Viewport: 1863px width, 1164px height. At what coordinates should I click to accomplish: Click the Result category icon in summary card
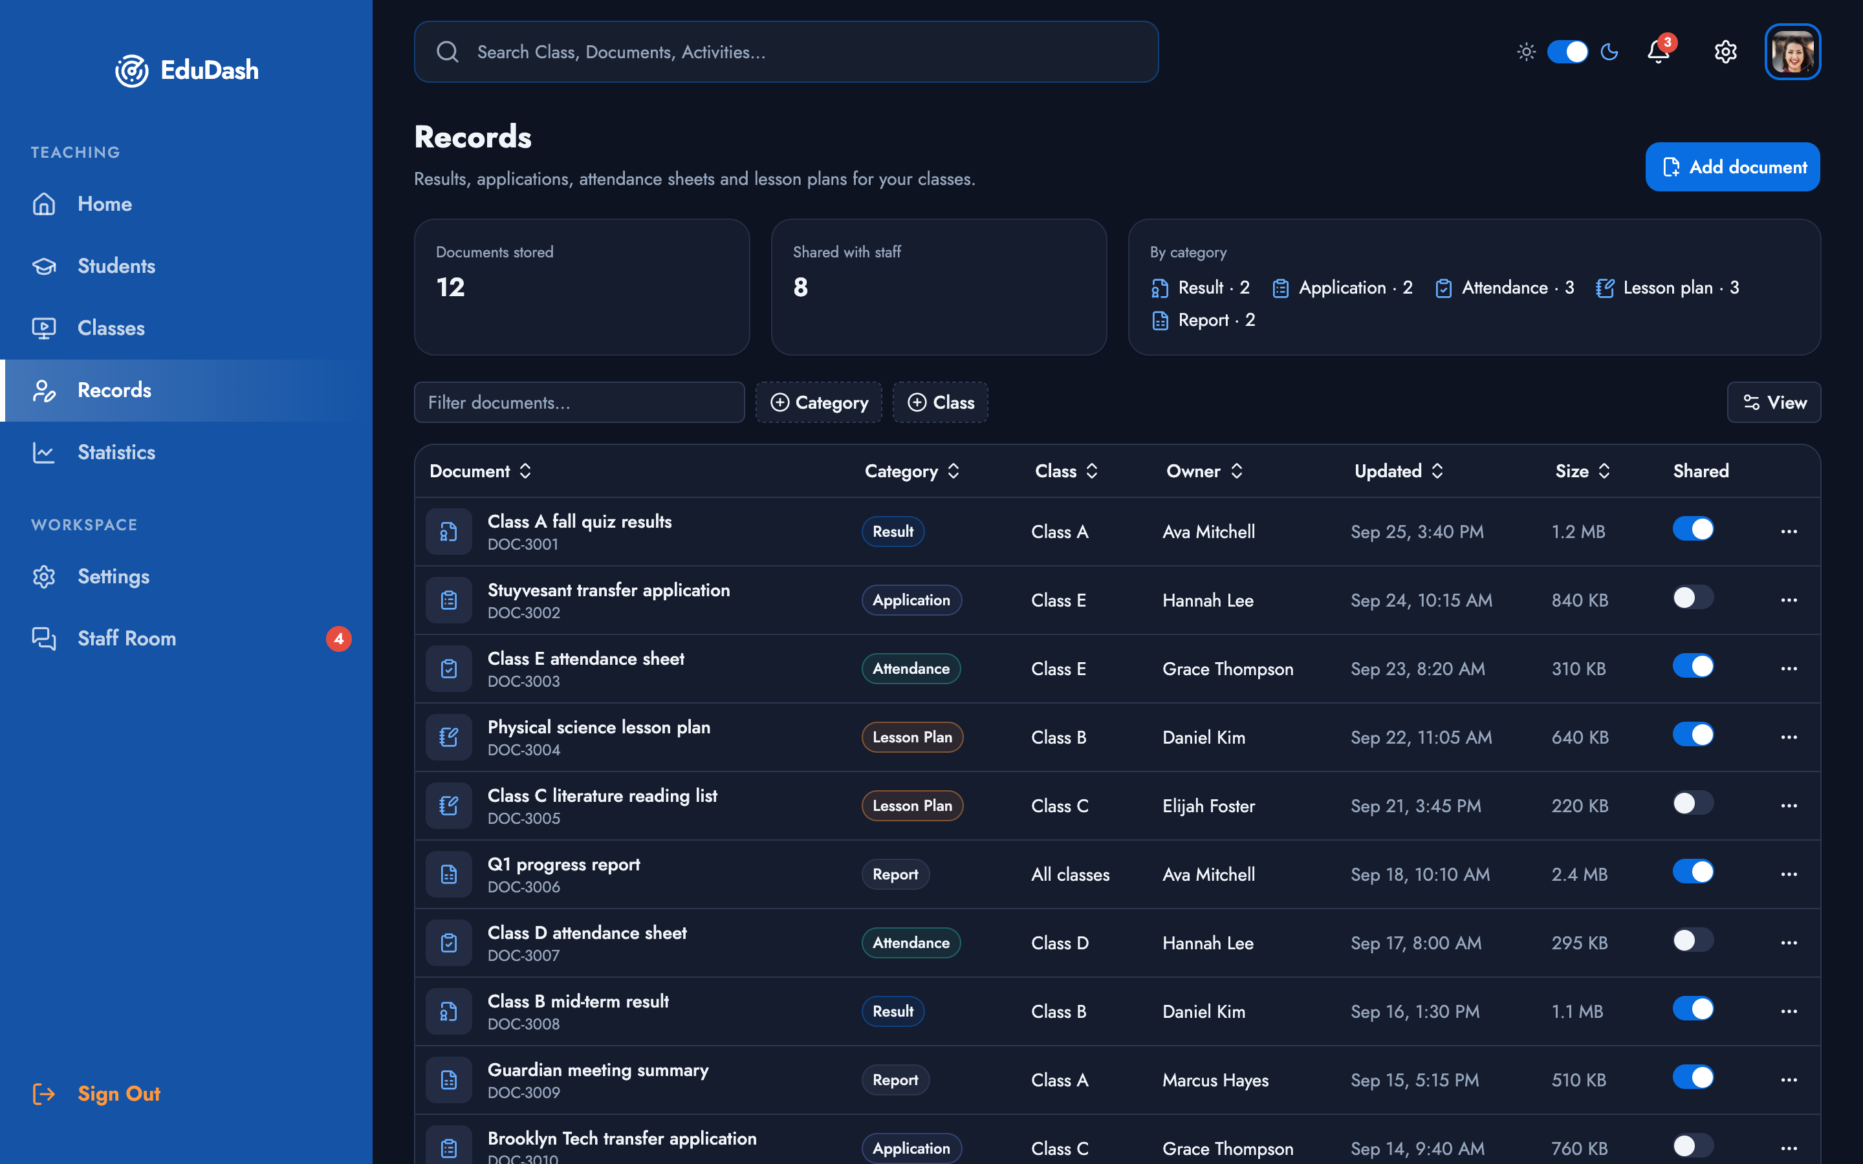click(1159, 288)
